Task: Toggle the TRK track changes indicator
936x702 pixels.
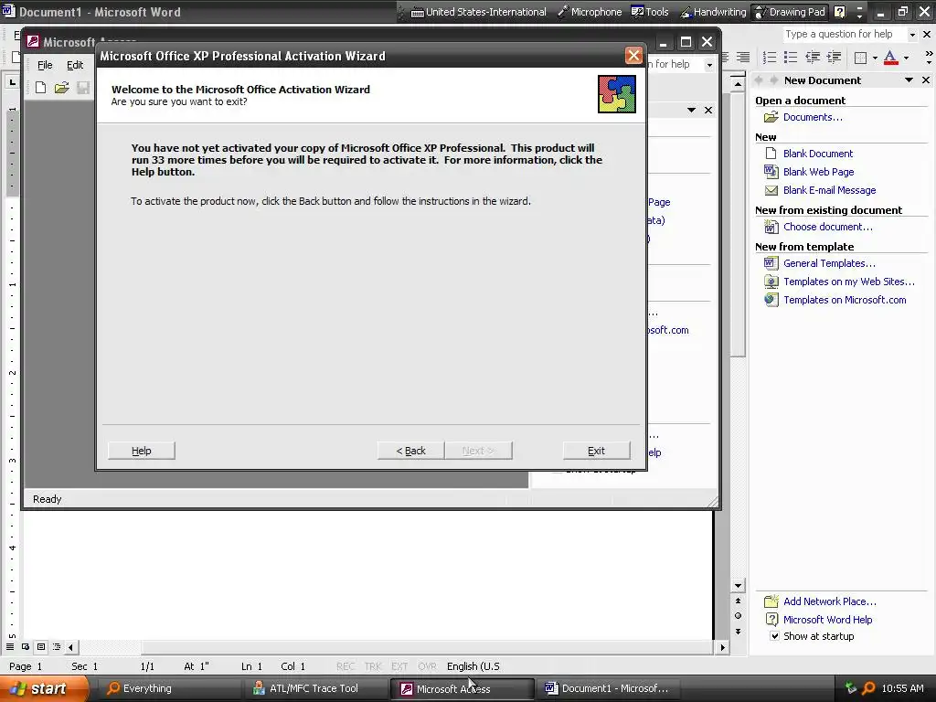Action: point(373,666)
